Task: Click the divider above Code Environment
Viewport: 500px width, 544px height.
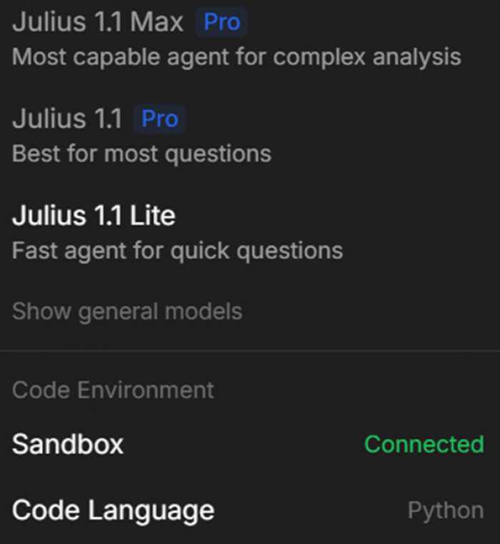Action: (250, 351)
